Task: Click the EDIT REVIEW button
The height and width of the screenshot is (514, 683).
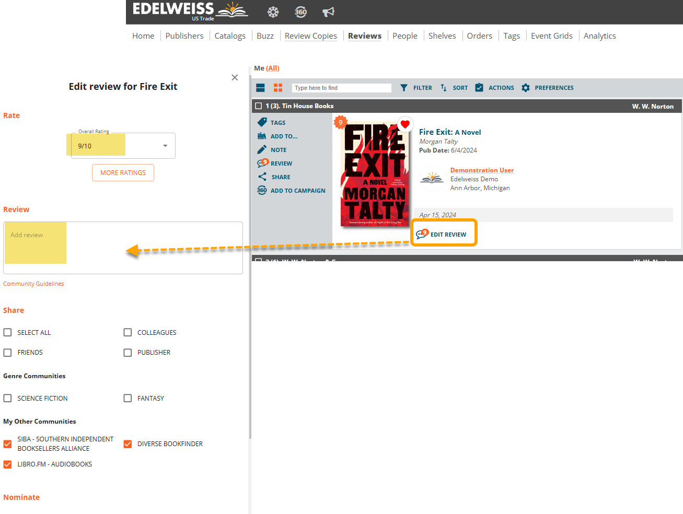Action: point(444,233)
